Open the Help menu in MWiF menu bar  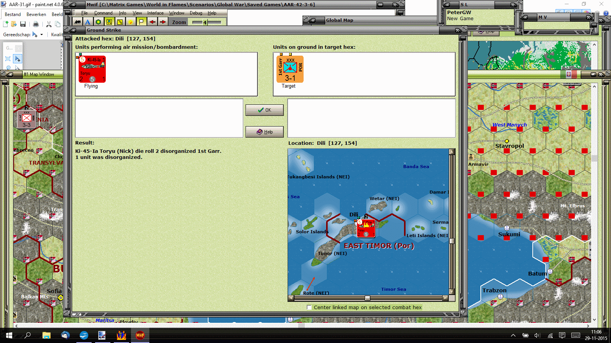(212, 13)
